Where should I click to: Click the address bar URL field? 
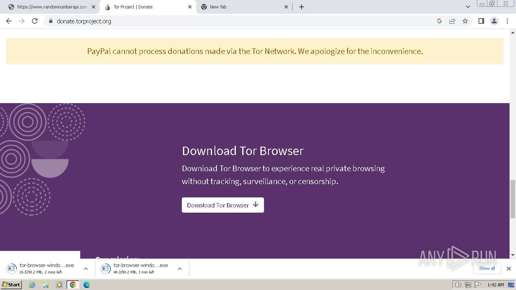242,21
